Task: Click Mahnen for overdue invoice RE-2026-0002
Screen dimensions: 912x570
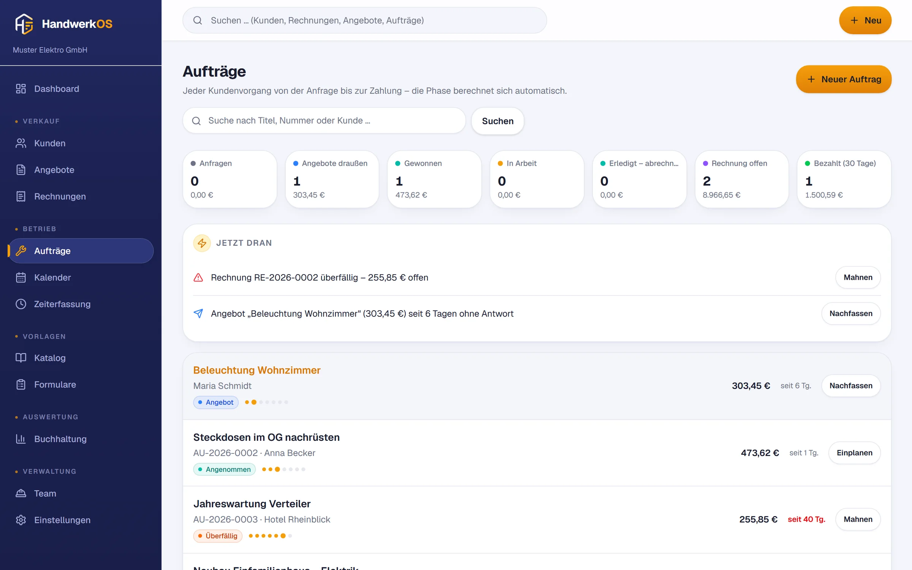Action: [858, 277]
